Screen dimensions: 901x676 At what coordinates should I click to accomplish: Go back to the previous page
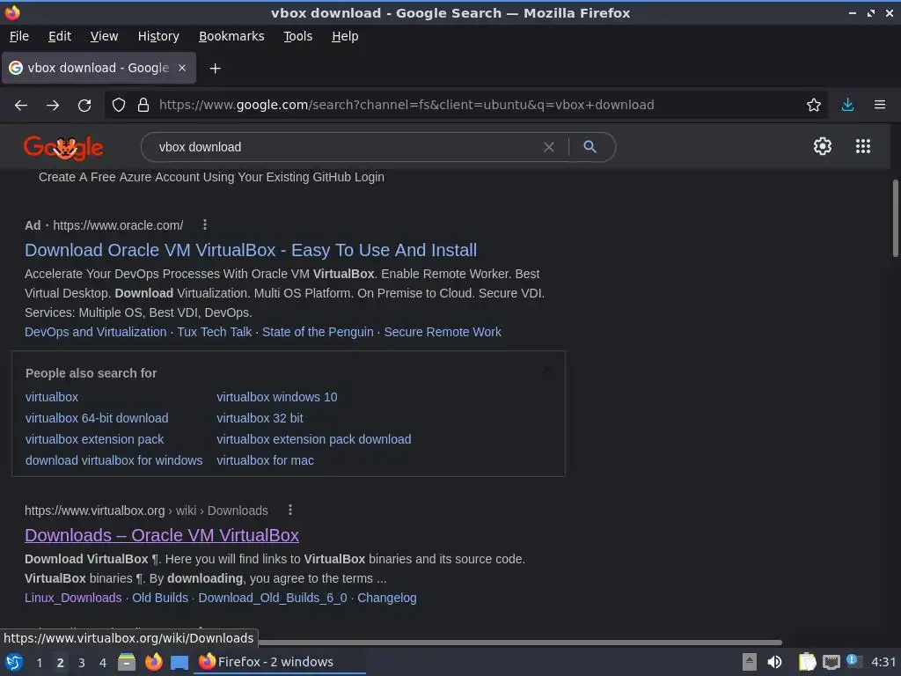21,106
